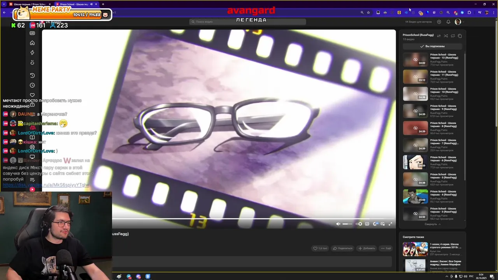Image resolution: width=498 pixels, height=280 pixels.
Task: Reverse playlist sort order icon
Action: (439, 36)
